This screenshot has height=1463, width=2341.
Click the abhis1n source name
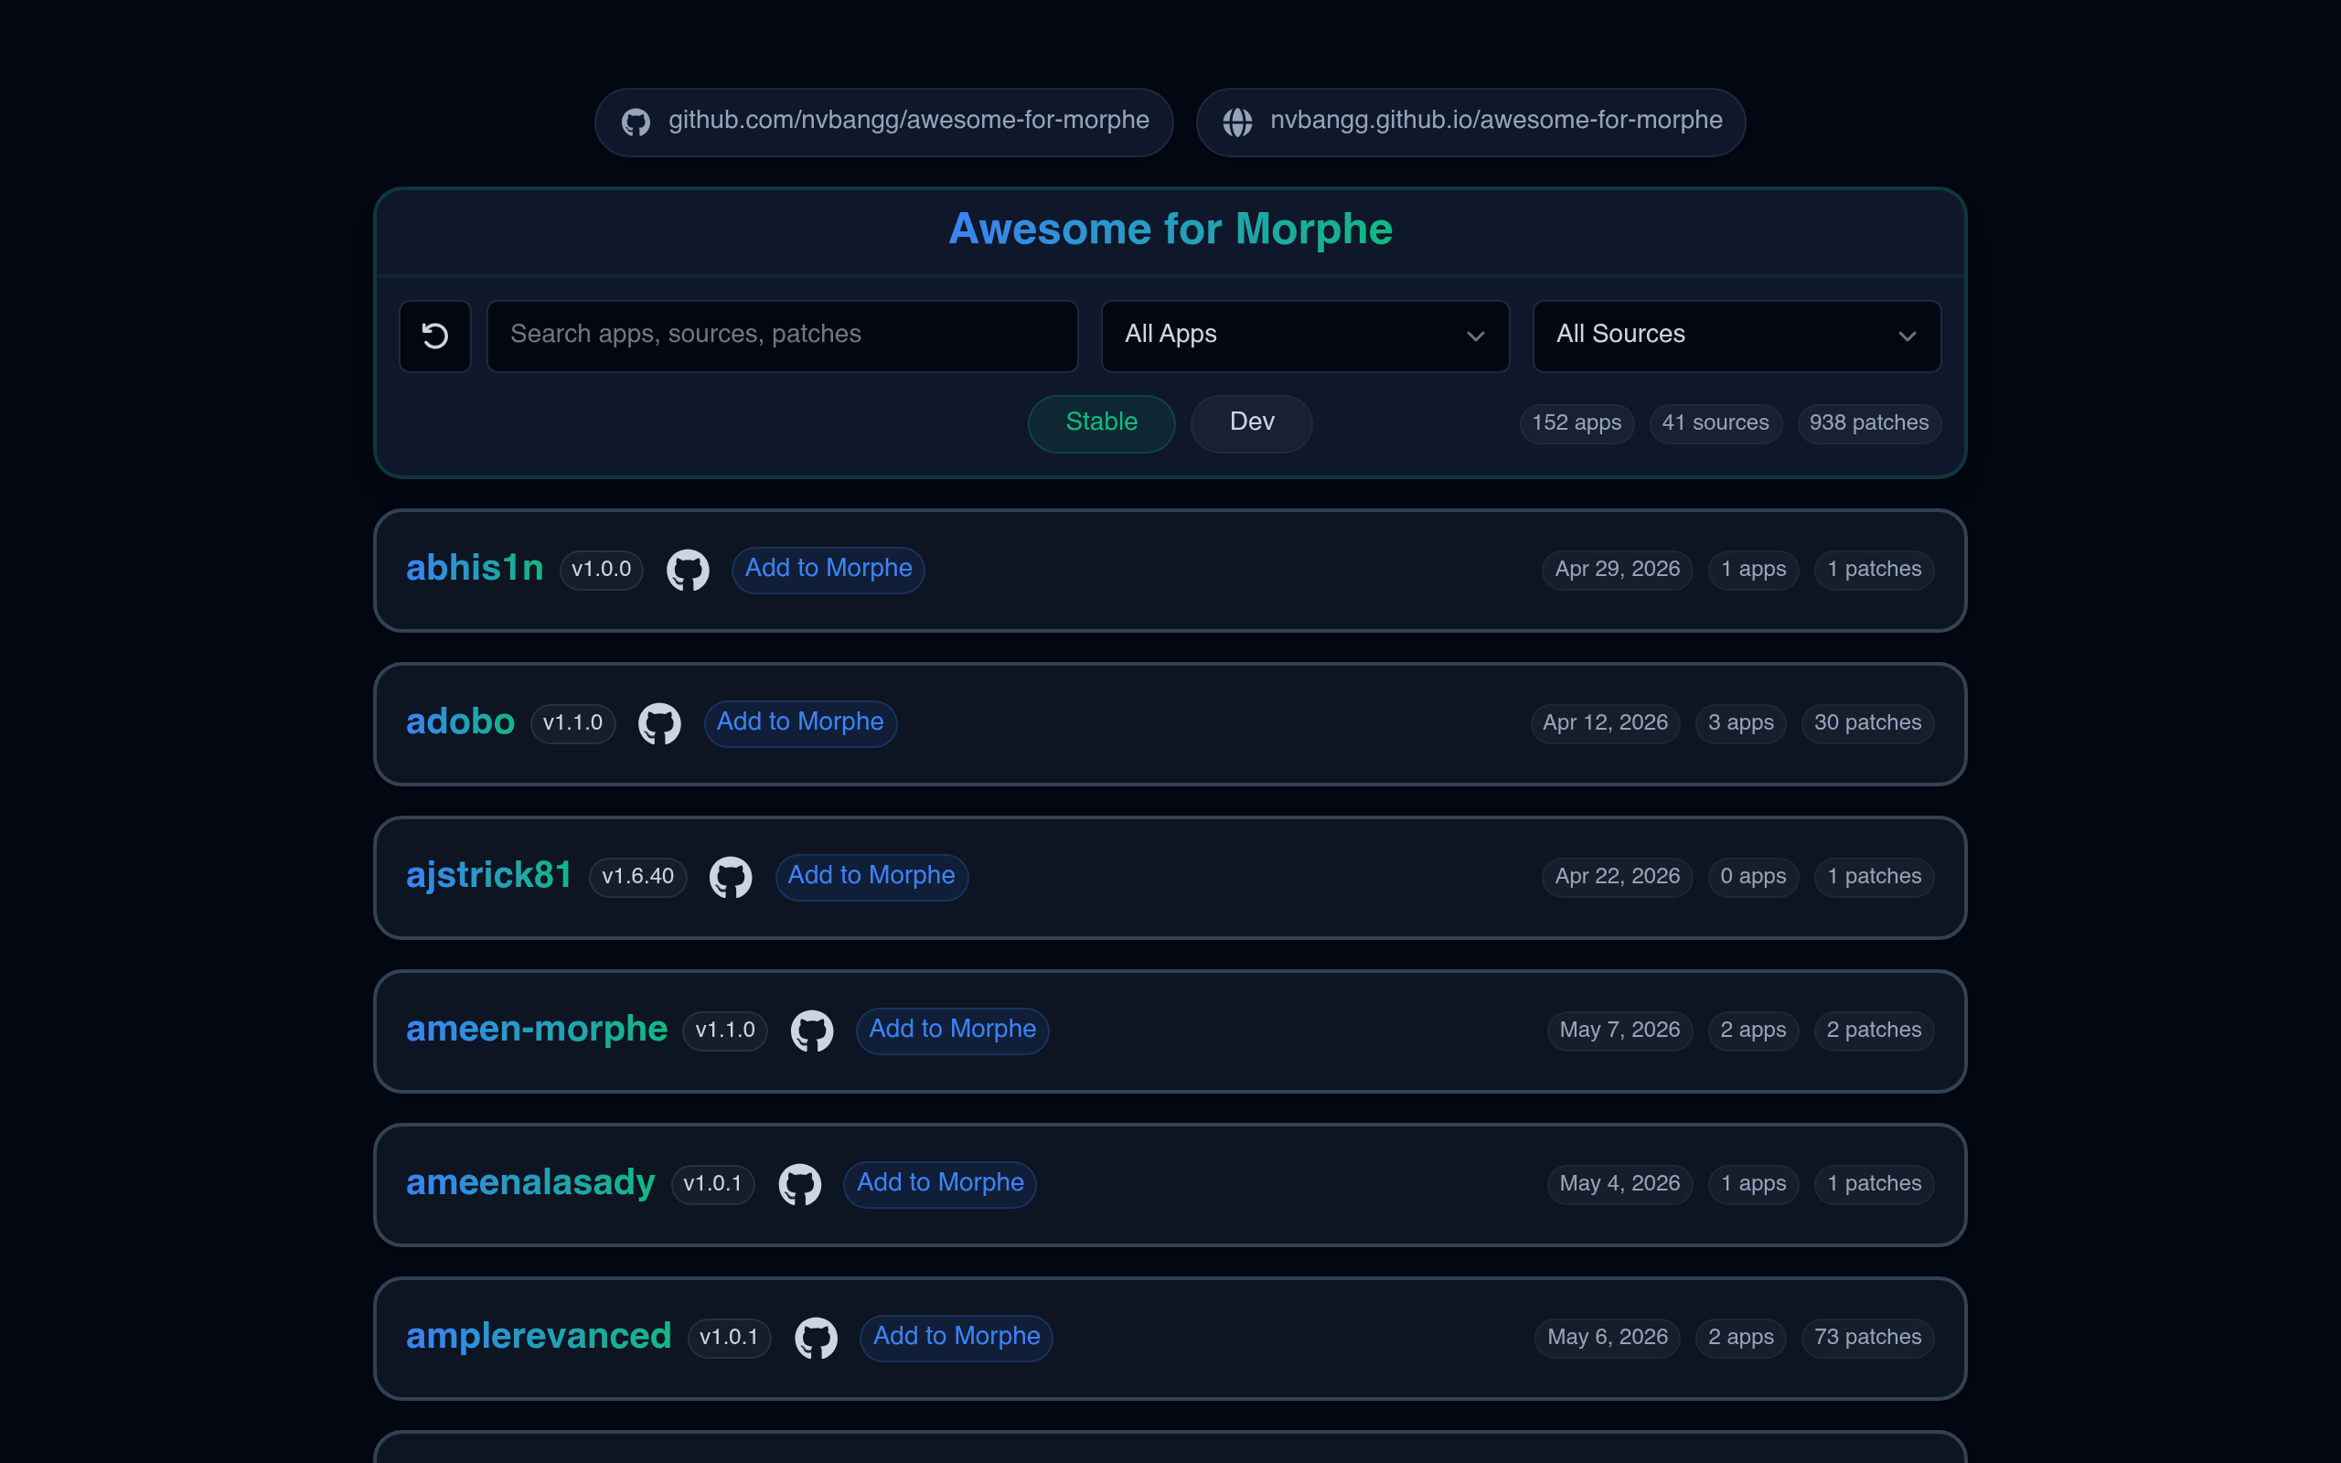475,569
